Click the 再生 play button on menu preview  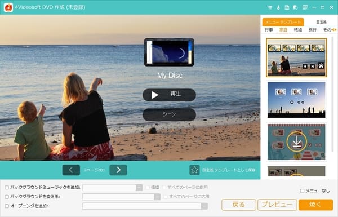(169, 95)
